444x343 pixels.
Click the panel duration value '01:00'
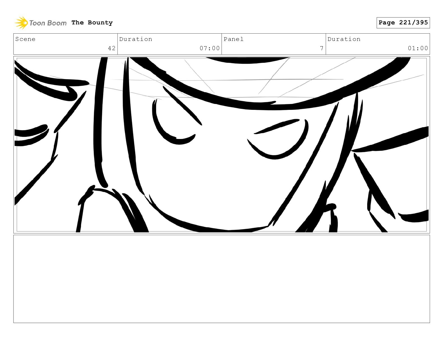pos(418,48)
